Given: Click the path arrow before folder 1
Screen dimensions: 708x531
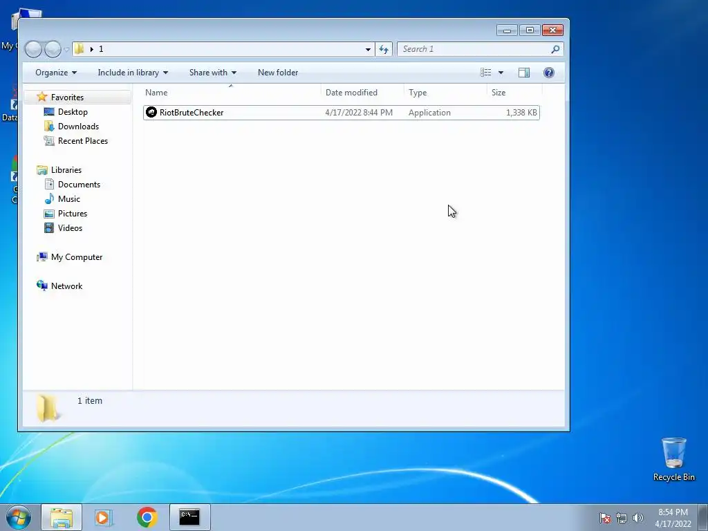Looking at the screenshot, I should tap(92, 49).
